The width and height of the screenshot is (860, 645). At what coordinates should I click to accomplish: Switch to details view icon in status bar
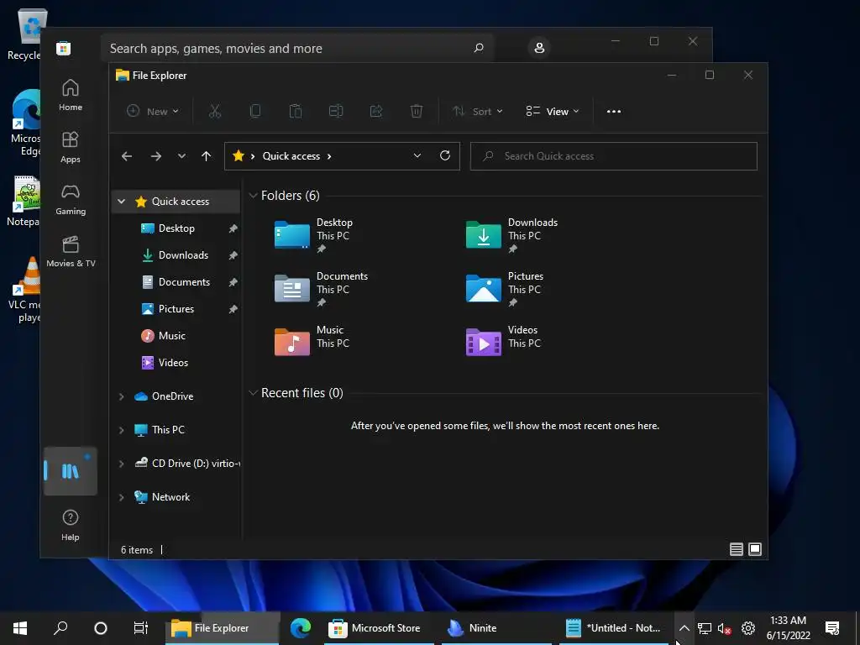coord(736,549)
